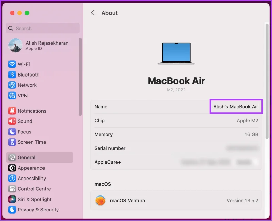
Task: Click the Chip row label
Action: pyautogui.click(x=99, y=121)
